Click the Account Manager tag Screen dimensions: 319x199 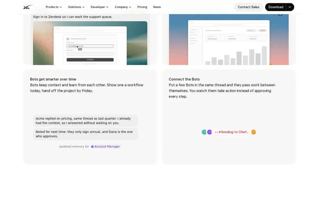pos(106,146)
